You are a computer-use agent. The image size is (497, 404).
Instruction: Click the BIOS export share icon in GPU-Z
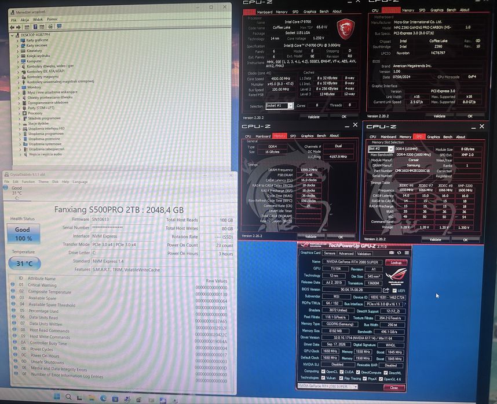[x=386, y=290]
